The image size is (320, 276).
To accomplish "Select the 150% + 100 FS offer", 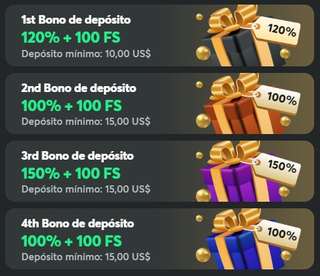I will click(71, 173).
